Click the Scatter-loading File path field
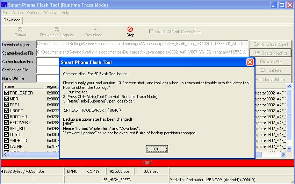 coord(142,52)
